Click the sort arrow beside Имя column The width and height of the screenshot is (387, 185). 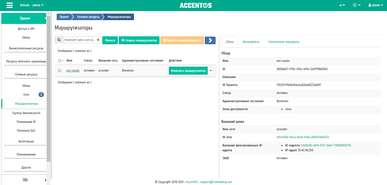tap(63, 60)
